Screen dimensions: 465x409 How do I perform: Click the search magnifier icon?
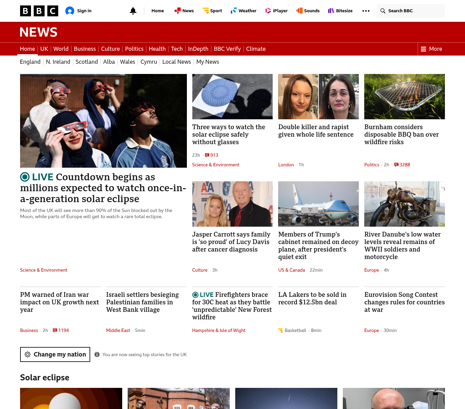tap(383, 11)
